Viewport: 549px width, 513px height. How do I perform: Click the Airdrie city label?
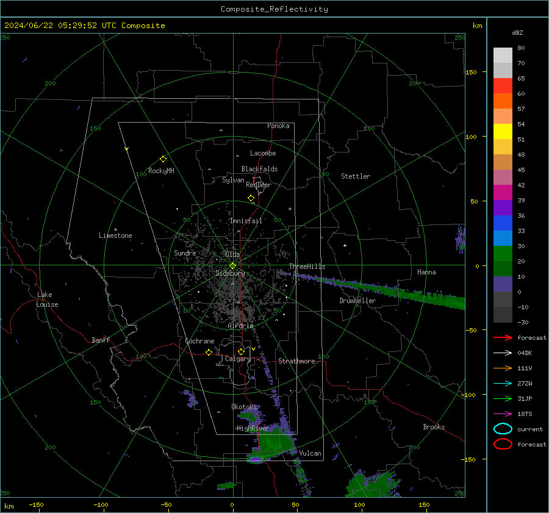(x=240, y=326)
